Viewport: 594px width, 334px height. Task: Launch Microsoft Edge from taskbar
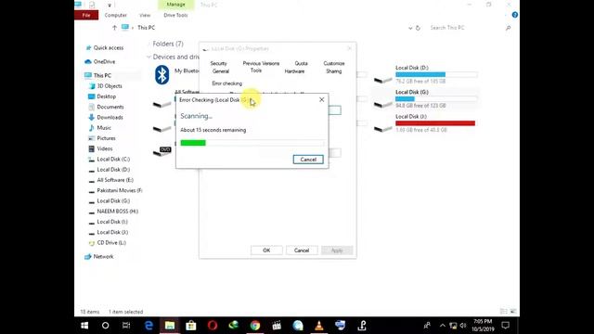pyautogui.click(x=148, y=326)
